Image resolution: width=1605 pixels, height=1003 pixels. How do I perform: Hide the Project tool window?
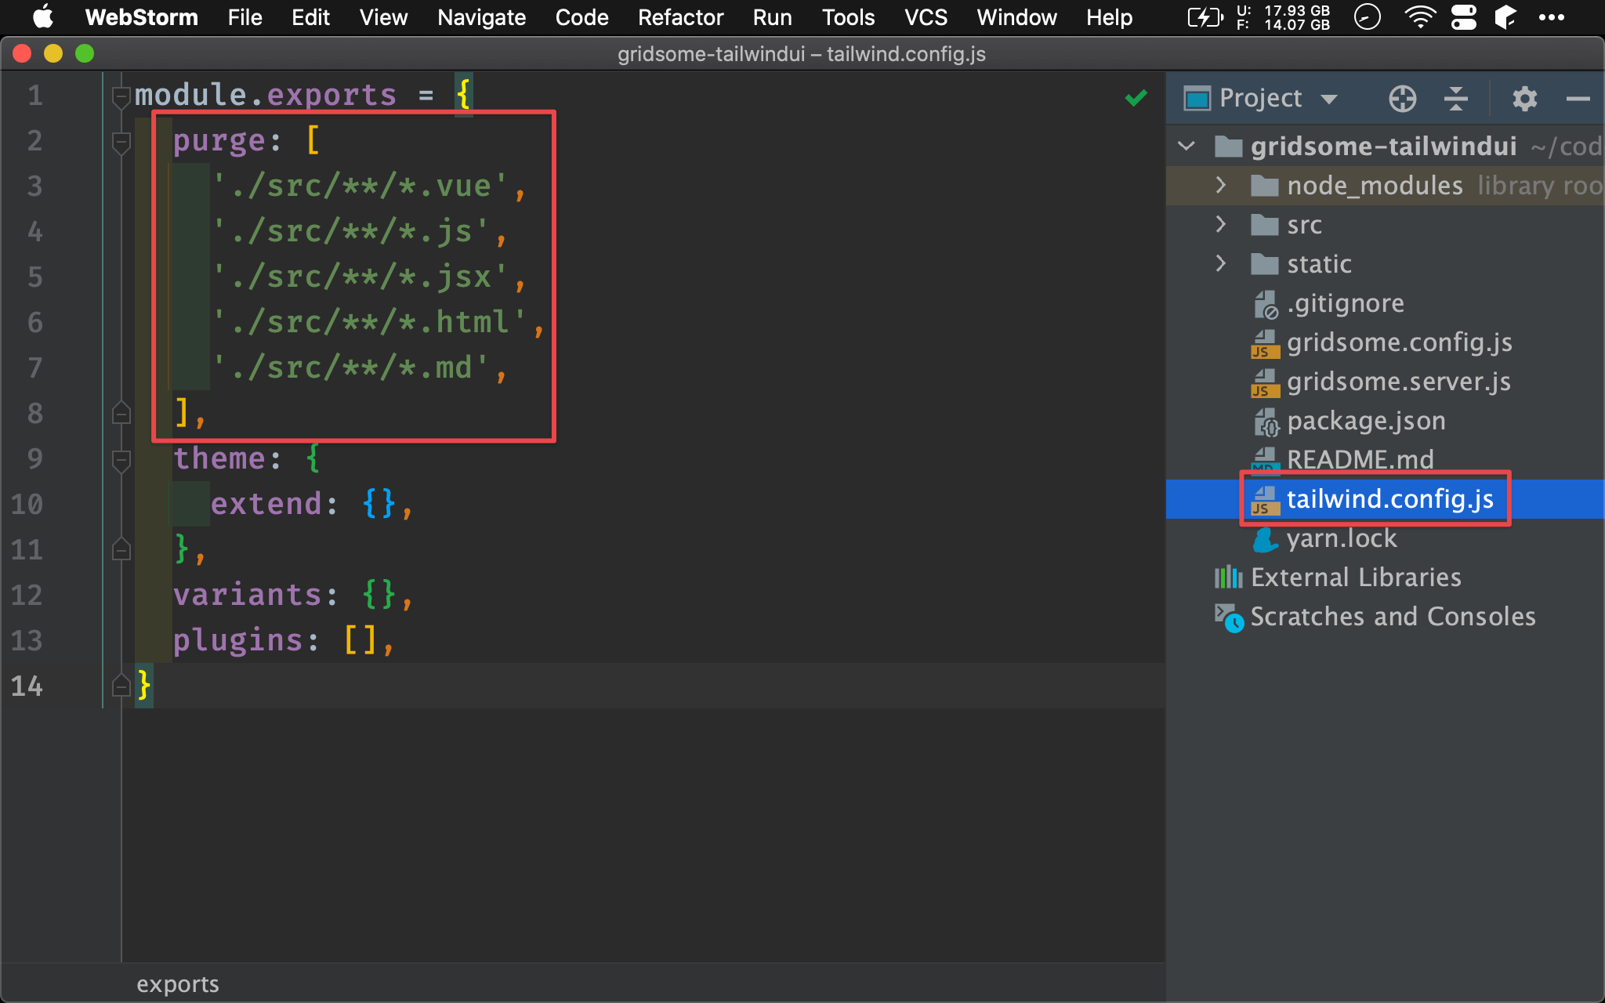pos(1578,99)
